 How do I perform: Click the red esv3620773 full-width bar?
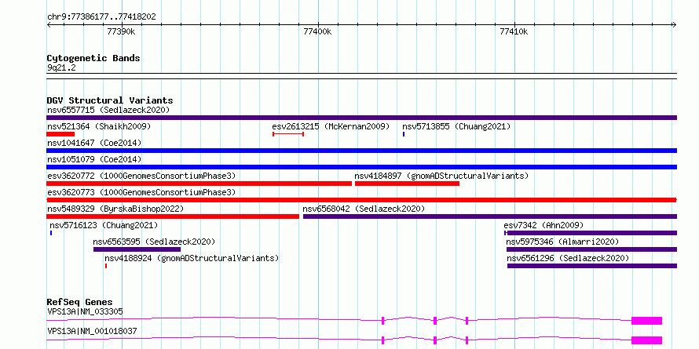tap(361, 200)
